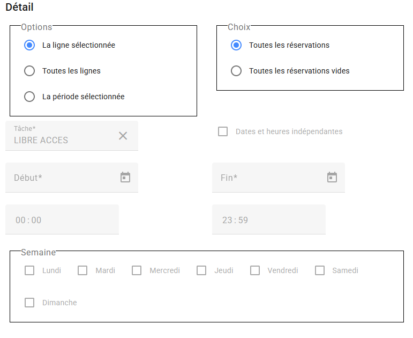Check the Mardi day box
Screen dimensions: 413x338
[82, 270]
